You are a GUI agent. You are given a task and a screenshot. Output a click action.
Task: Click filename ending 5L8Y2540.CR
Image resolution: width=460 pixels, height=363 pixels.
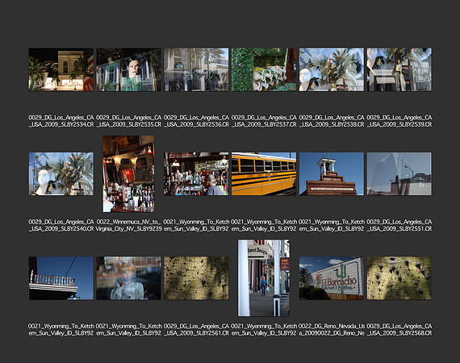coord(61,225)
